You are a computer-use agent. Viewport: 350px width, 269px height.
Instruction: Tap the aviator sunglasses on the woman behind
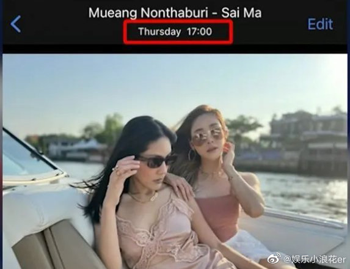206,136
